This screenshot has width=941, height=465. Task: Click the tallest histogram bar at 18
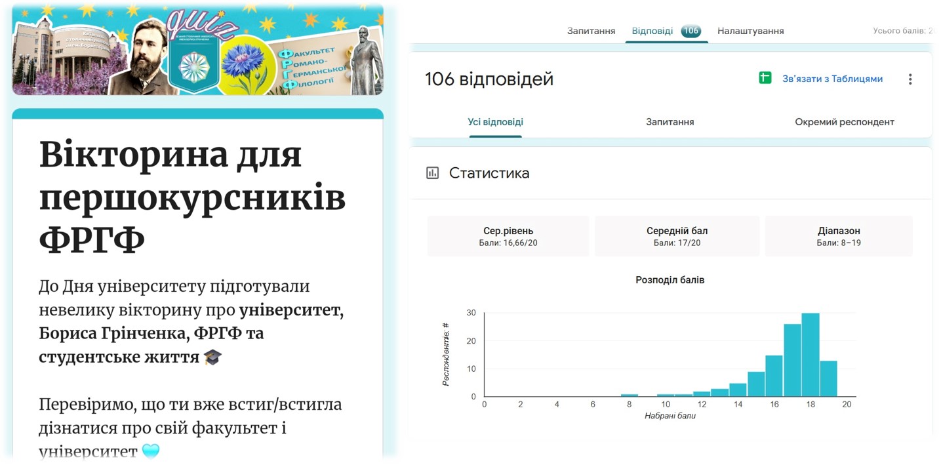point(811,355)
